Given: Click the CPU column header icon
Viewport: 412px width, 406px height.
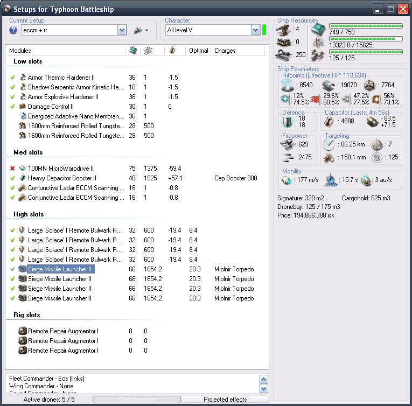Looking at the screenshot, I should [133, 50].
